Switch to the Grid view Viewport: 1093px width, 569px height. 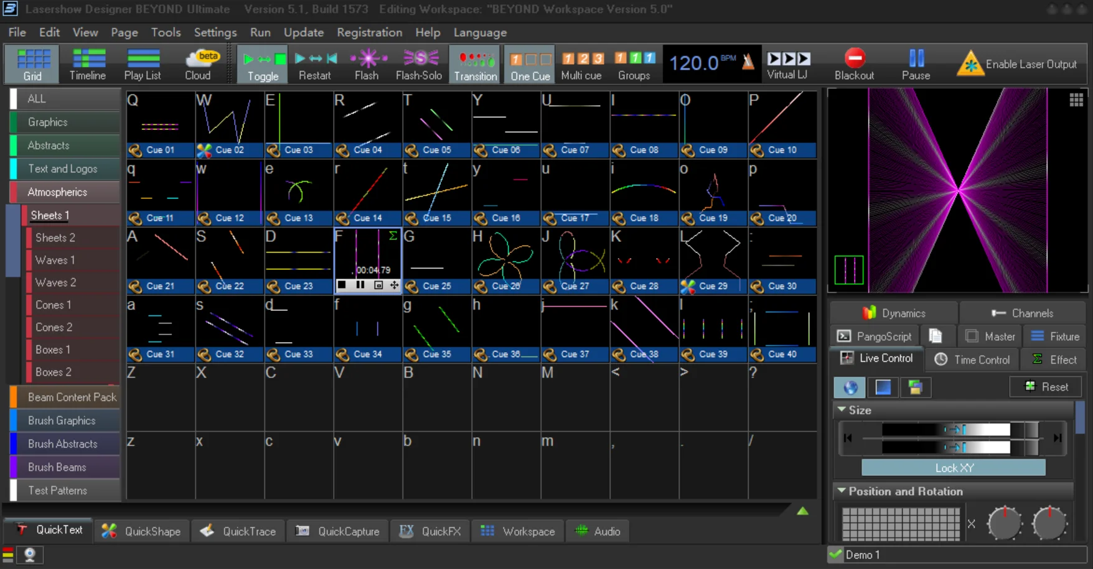tap(32, 64)
